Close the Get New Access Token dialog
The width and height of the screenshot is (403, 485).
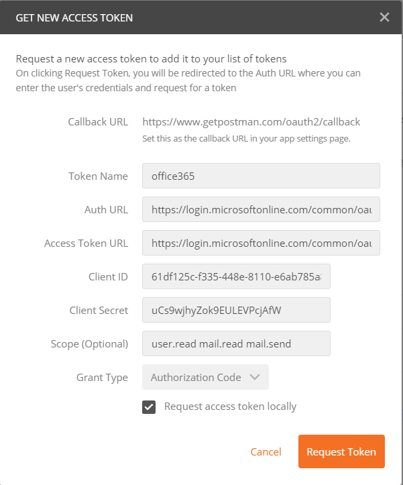pos(384,17)
